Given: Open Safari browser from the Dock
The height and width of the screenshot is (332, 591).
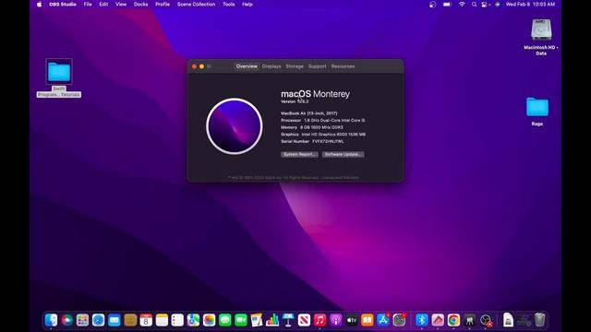Looking at the screenshot, I should [x=99, y=320].
